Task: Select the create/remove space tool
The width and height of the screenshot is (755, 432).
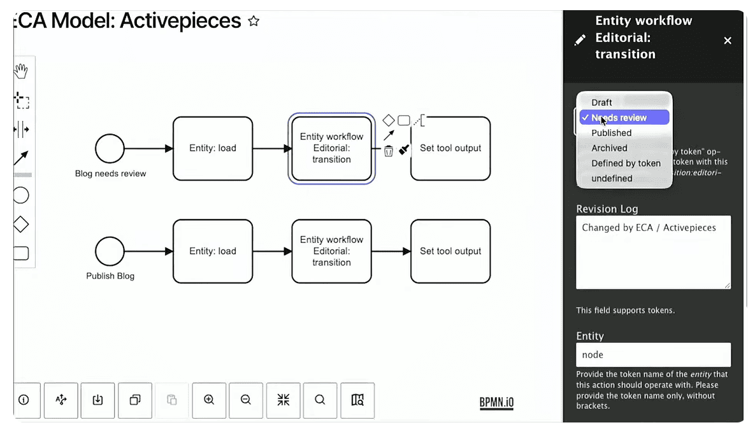Action: click(22, 130)
